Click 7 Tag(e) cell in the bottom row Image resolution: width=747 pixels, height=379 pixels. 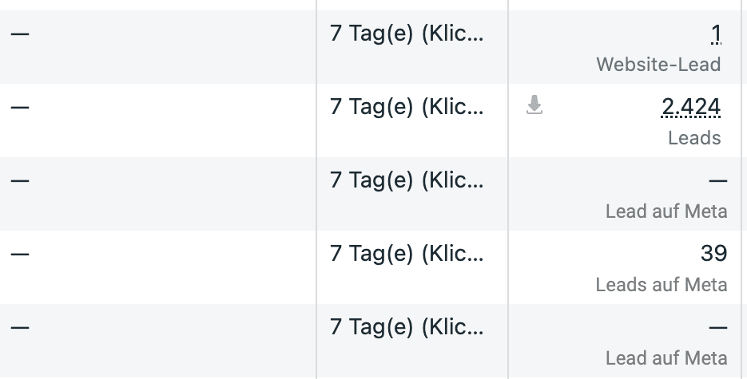click(x=407, y=327)
